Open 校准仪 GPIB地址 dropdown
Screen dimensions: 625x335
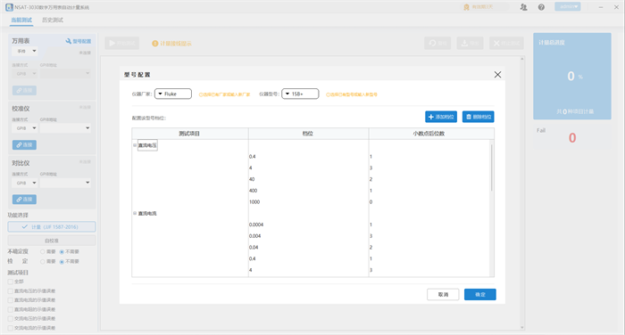pos(65,128)
